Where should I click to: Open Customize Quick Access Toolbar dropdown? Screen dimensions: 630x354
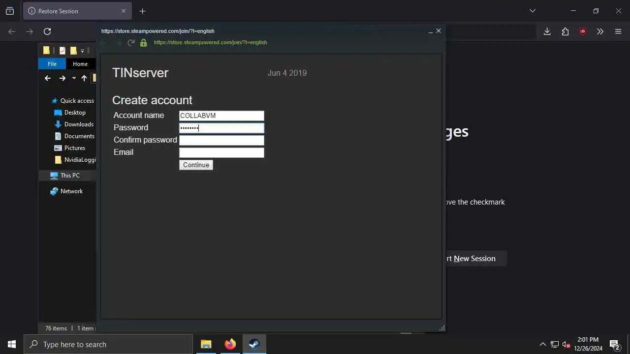click(82, 51)
